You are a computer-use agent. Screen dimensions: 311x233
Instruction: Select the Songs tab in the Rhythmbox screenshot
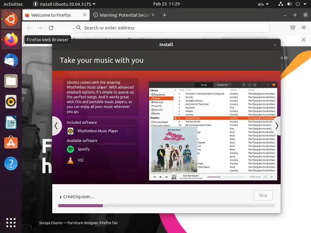(x=204, y=85)
